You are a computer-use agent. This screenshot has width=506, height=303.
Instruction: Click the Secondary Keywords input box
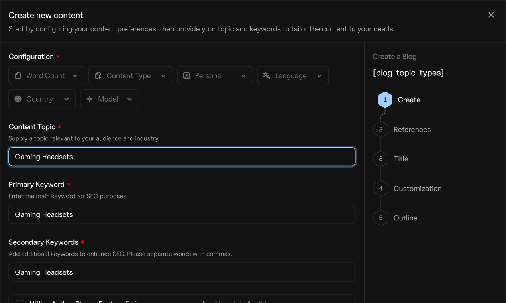[x=182, y=272]
